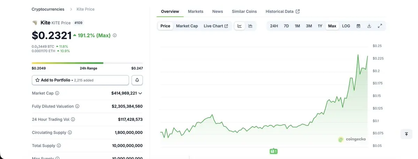
Task: Click the Circulating Supply info icon
Action: click(x=70, y=133)
